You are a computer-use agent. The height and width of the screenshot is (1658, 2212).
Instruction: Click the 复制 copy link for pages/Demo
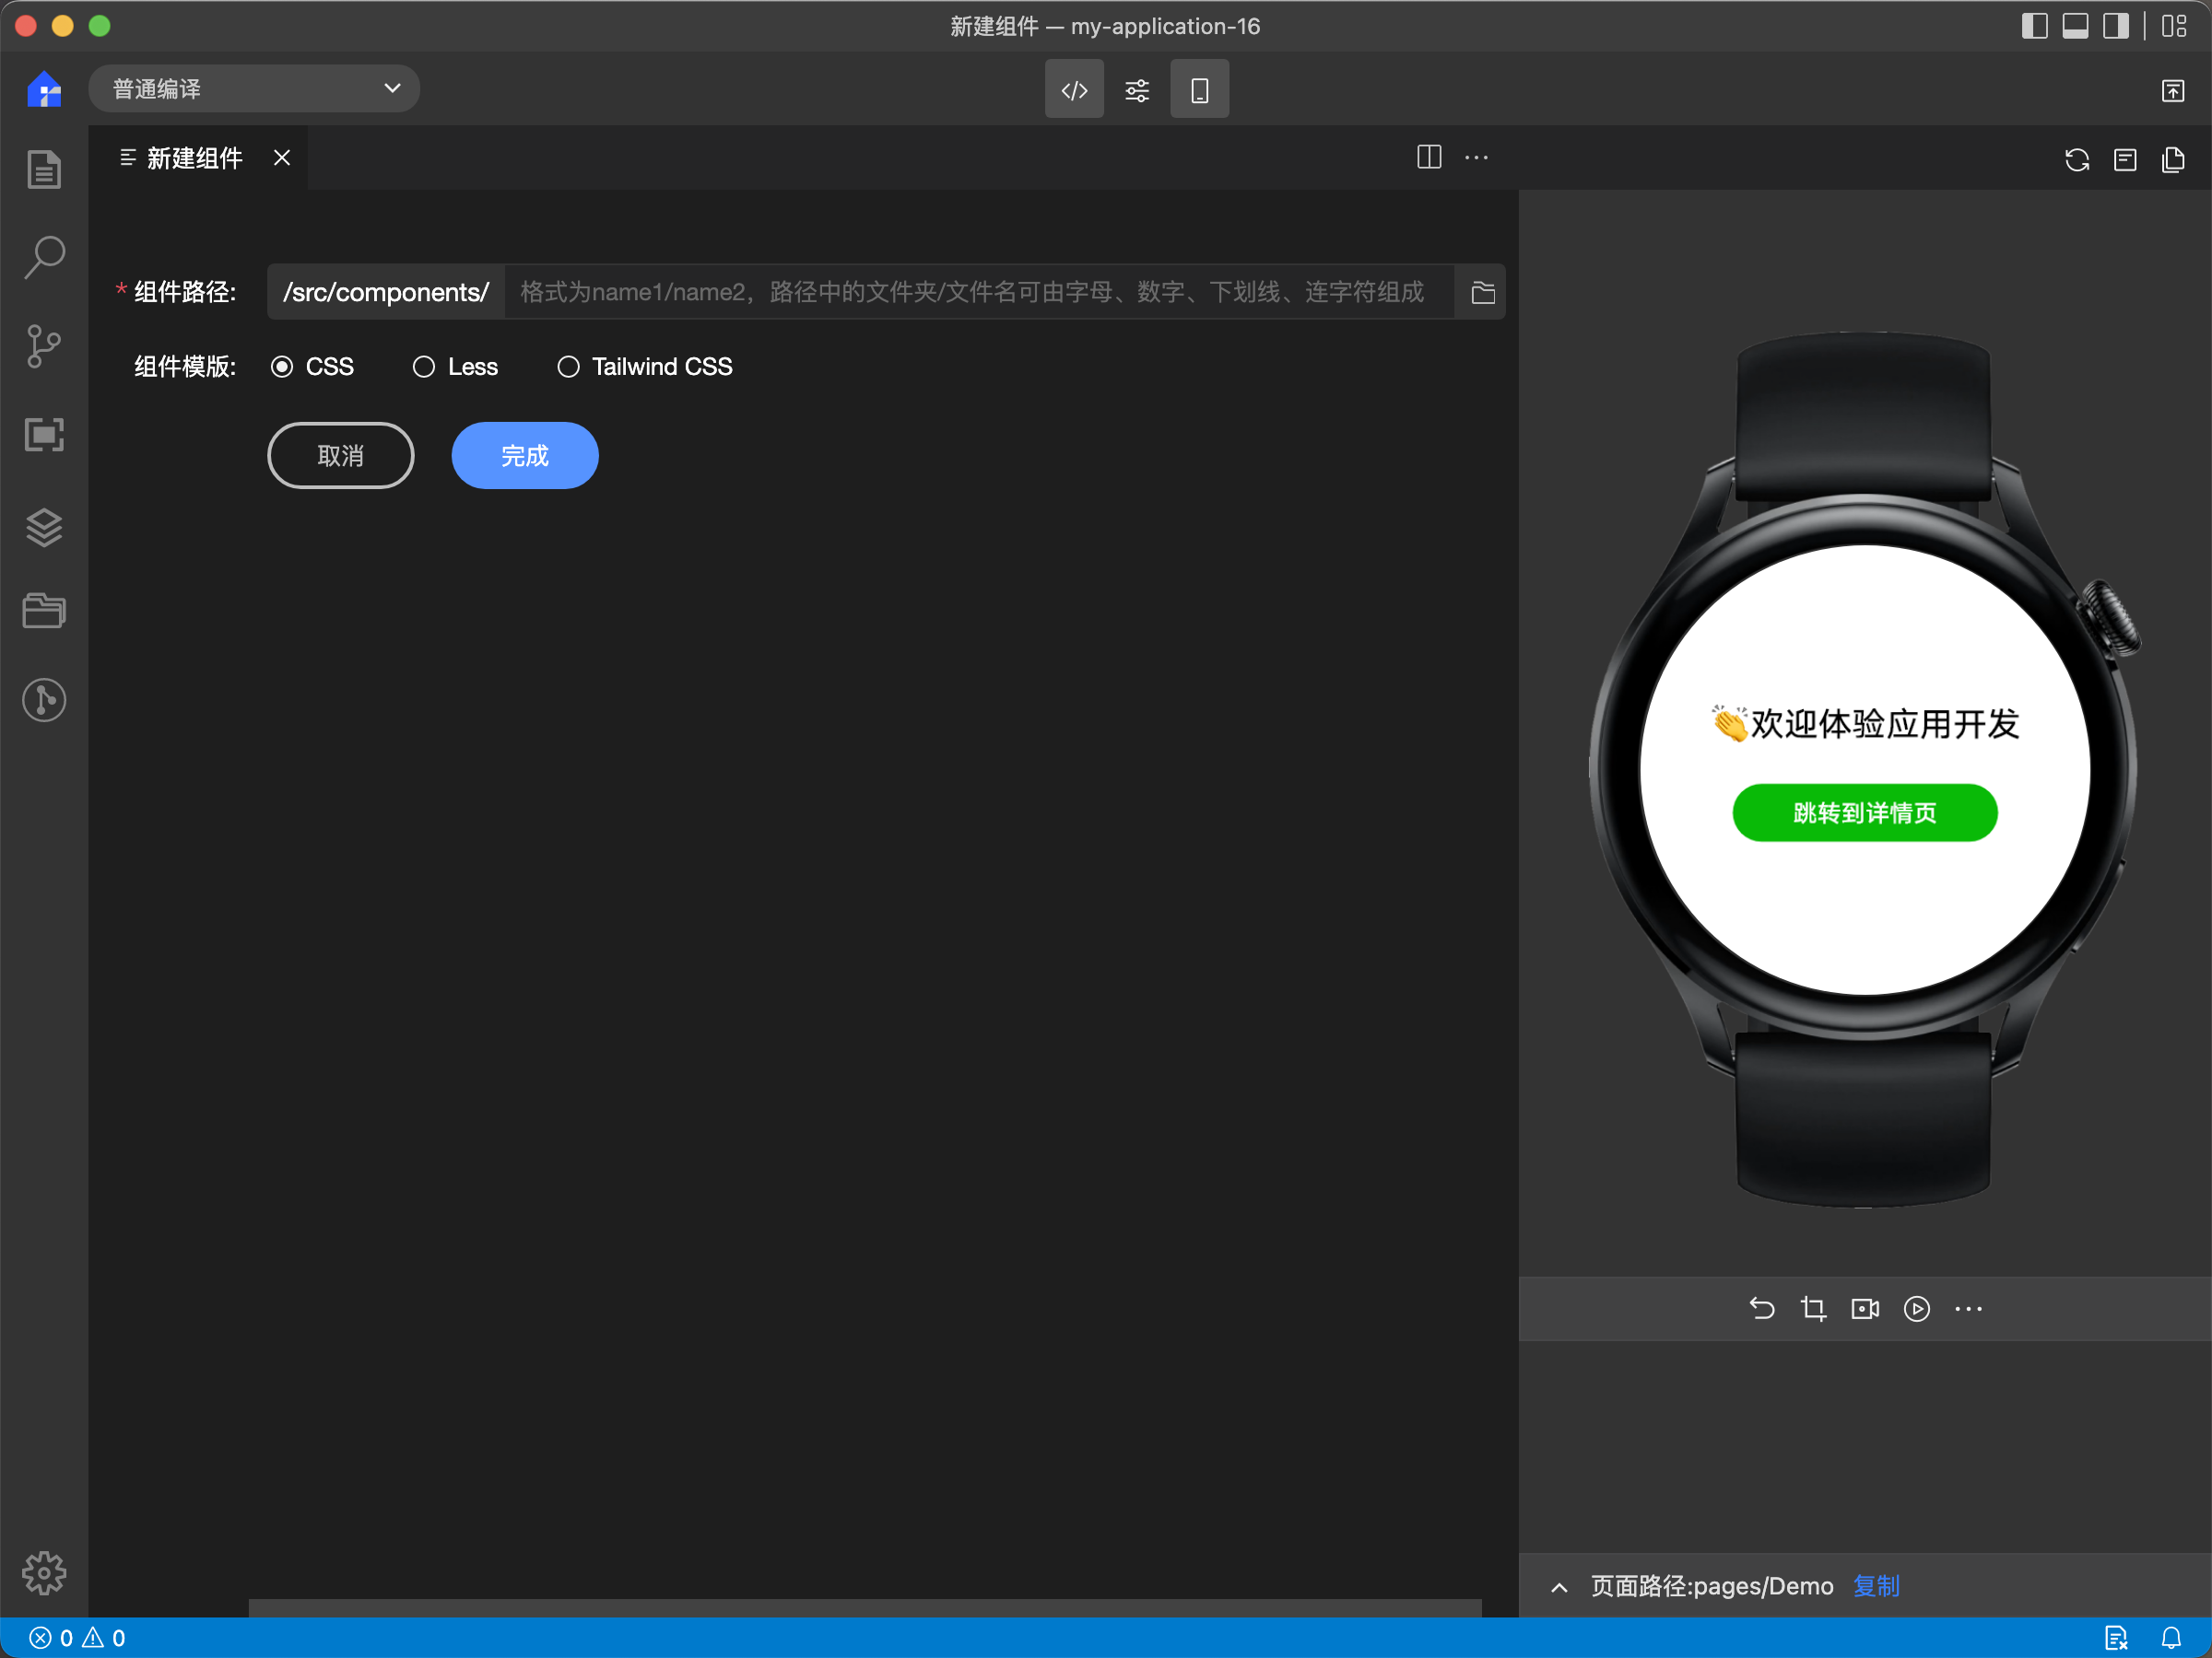1877,1585
